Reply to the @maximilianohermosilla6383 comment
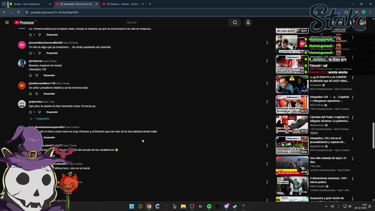Viewport: 375px width, 211px height. (x=52, y=53)
